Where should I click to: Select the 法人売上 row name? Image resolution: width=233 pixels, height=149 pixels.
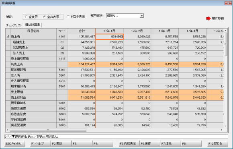(x=19, y=53)
